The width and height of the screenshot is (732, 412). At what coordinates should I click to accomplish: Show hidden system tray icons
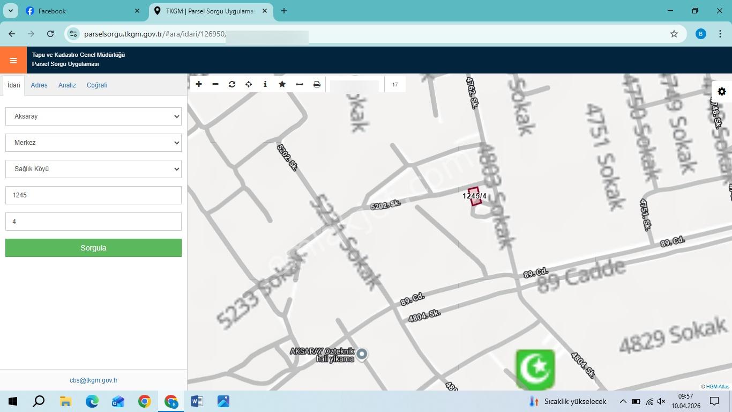(x=623, y=401)
